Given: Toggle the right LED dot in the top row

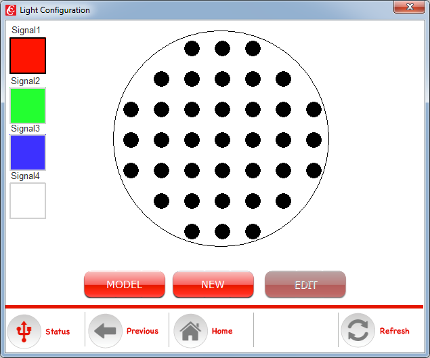Looking at the screenshot, I should point(253,49).
